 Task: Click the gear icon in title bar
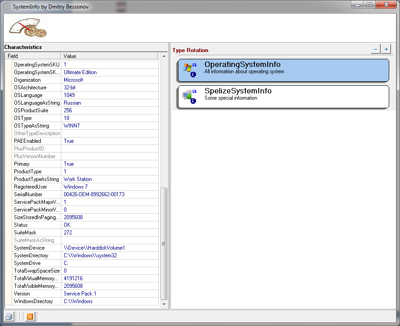(x=7, y=7)
